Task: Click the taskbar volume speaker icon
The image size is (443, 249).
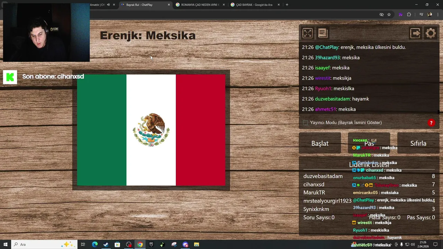Action: click(x=413, y=245)
